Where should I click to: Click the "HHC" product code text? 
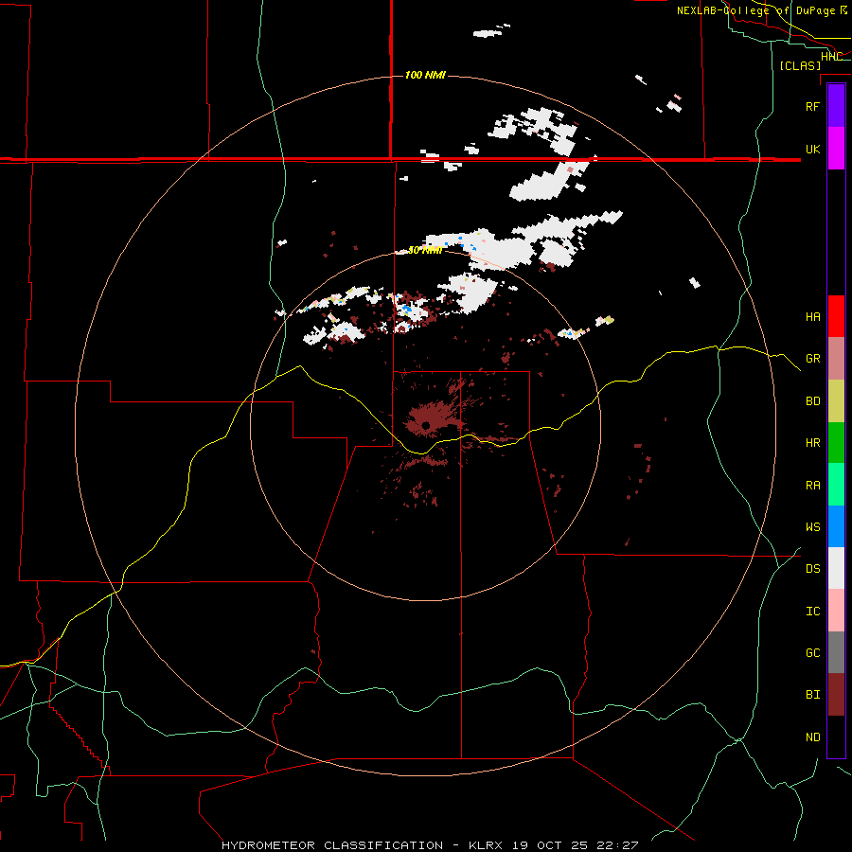click(x=831, y=57)
